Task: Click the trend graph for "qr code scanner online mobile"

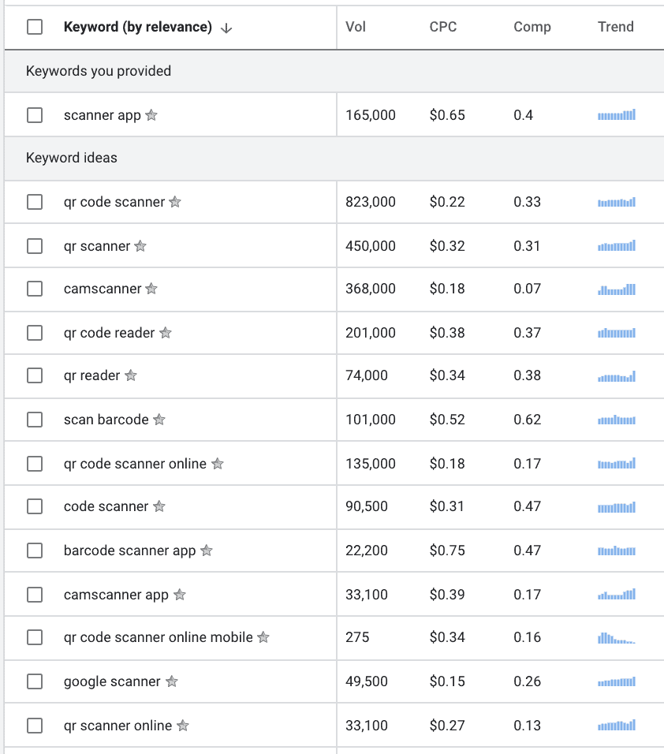Action: coord(616,637)
